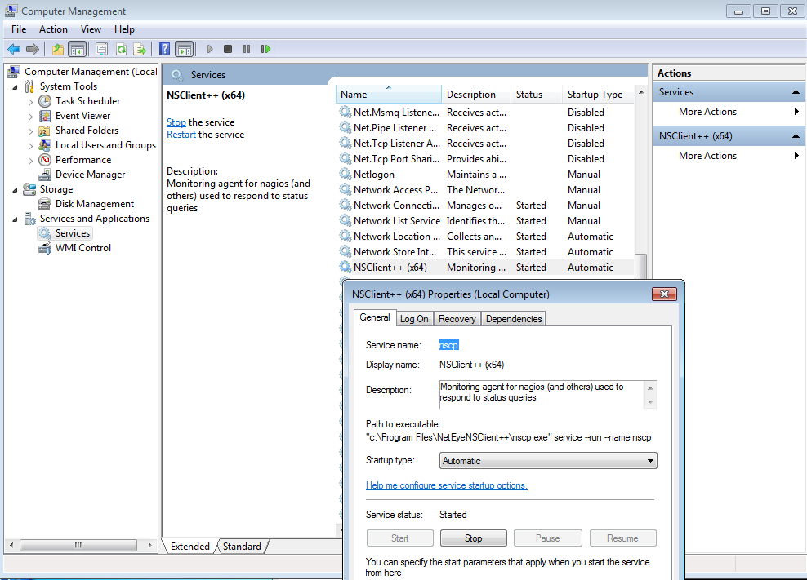The height and width of the screenshot is (580, 807).
Task: Collapse the Storage tree node
Action: tap(15, 190)
